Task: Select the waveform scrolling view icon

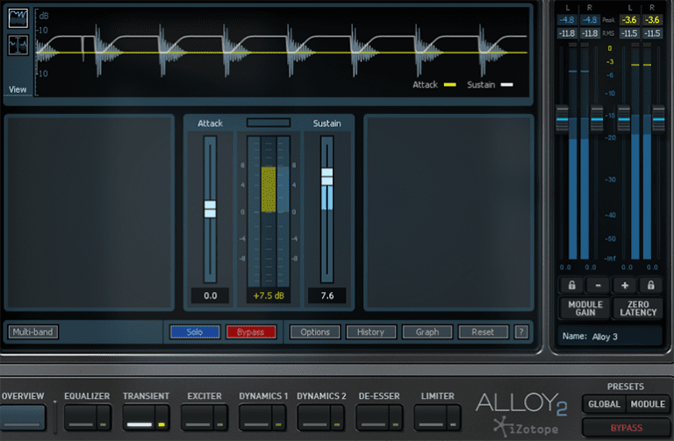Action: tap(18, 18)
